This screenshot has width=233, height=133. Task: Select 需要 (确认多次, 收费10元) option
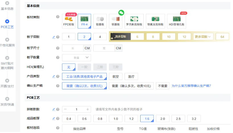[x=131, y=86]
